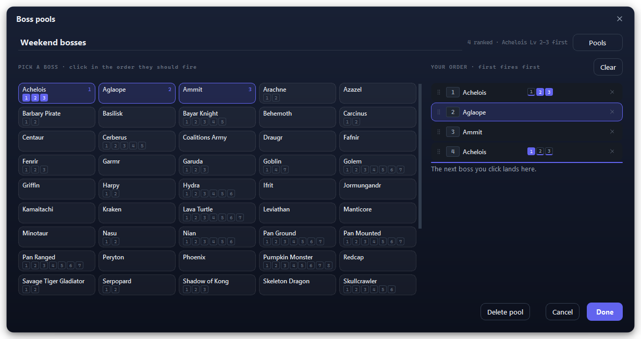Pick the Phoenix boss card
The image size is (641, 339).
(217, 261)
